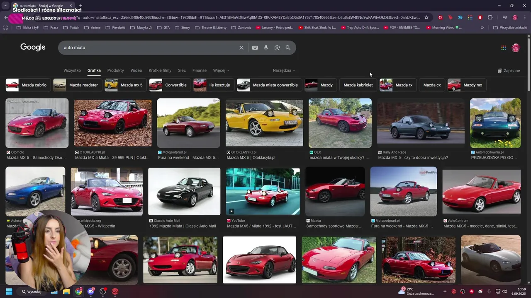Clear the search box with the X icon

241,48
